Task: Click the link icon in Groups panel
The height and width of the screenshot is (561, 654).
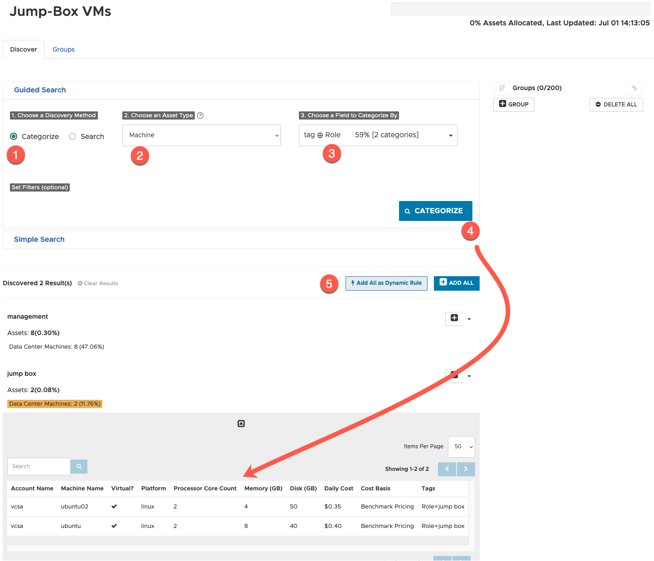Action: click(x=635, y=88)
